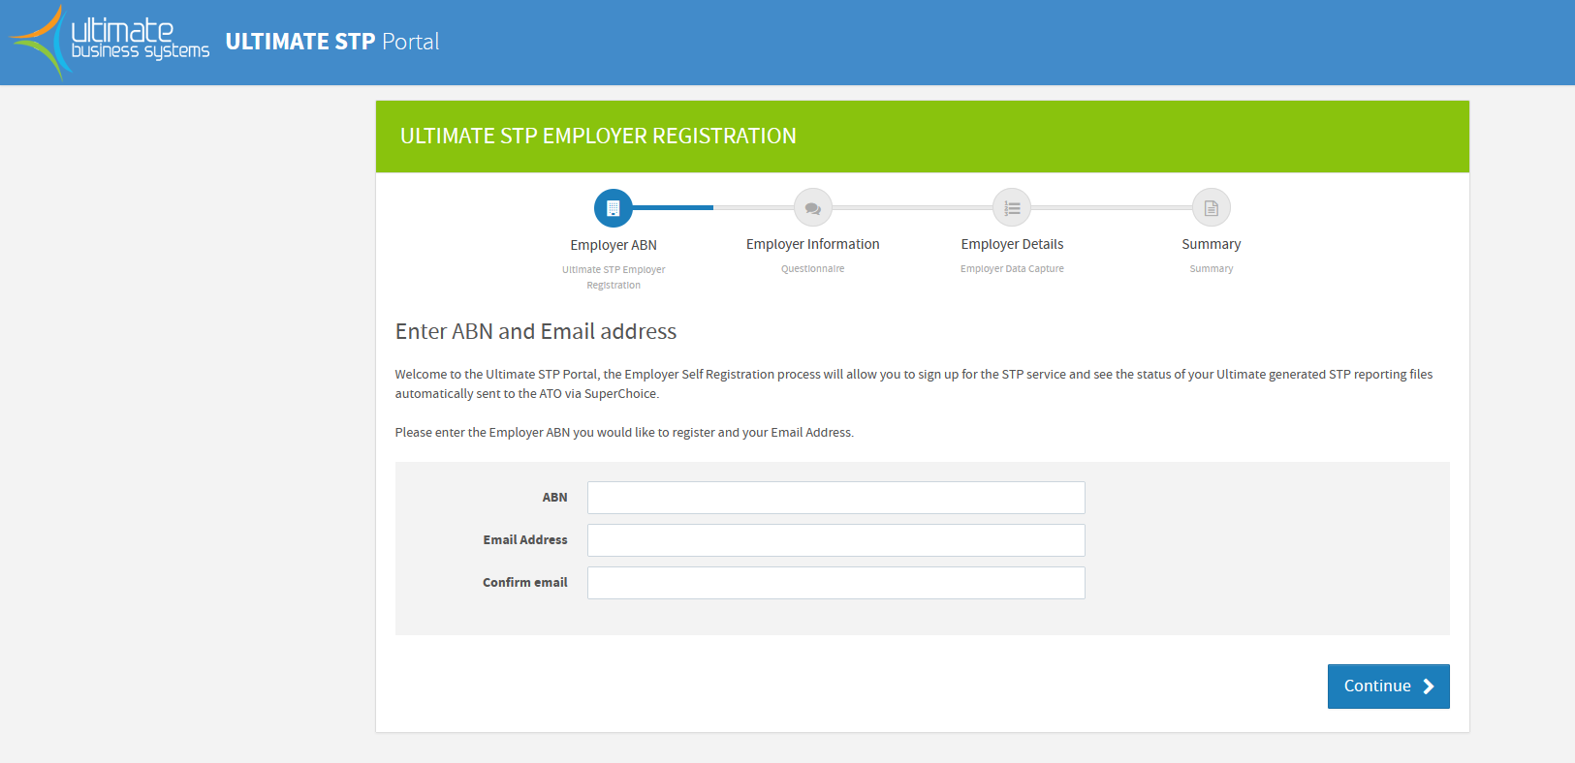The width and height of the screenshot is (1575, 763).
Task: Click the ULTIMATE STP Portal header title
Action: pos(332,42)
